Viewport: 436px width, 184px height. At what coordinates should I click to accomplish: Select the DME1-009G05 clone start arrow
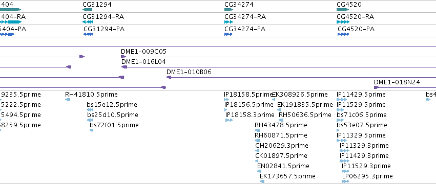click(123, 57)
